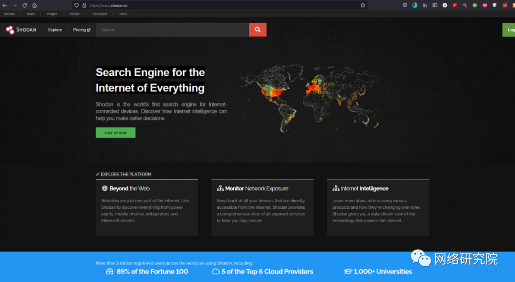
Task: Click '5 of the Top 6 Cloud Providers'
Action: pyautogui.click(x=268, y=272)
